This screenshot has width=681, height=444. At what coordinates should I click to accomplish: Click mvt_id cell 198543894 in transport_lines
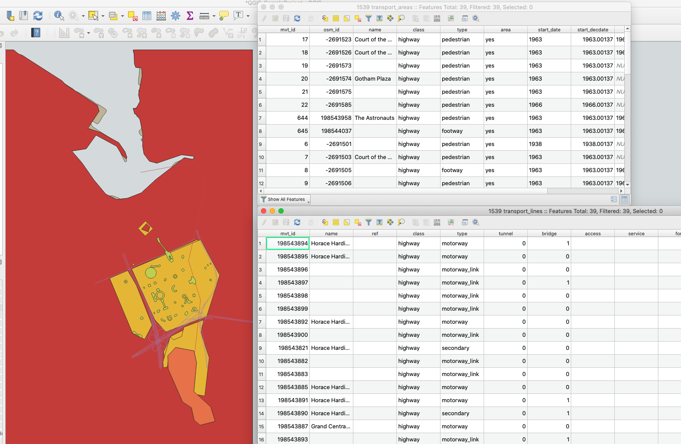pyautogui.click(x=288, y=244)
